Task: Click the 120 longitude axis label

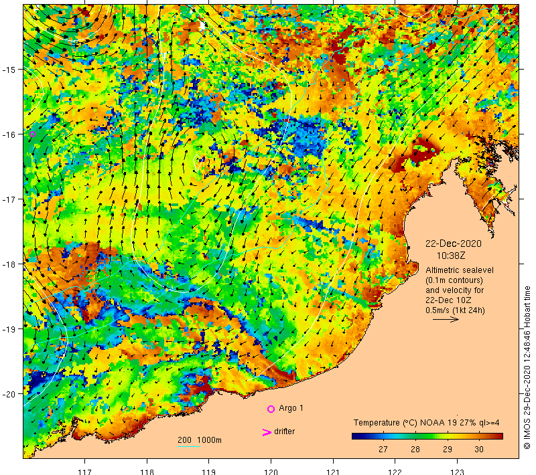Action: (x=271, y=472)
